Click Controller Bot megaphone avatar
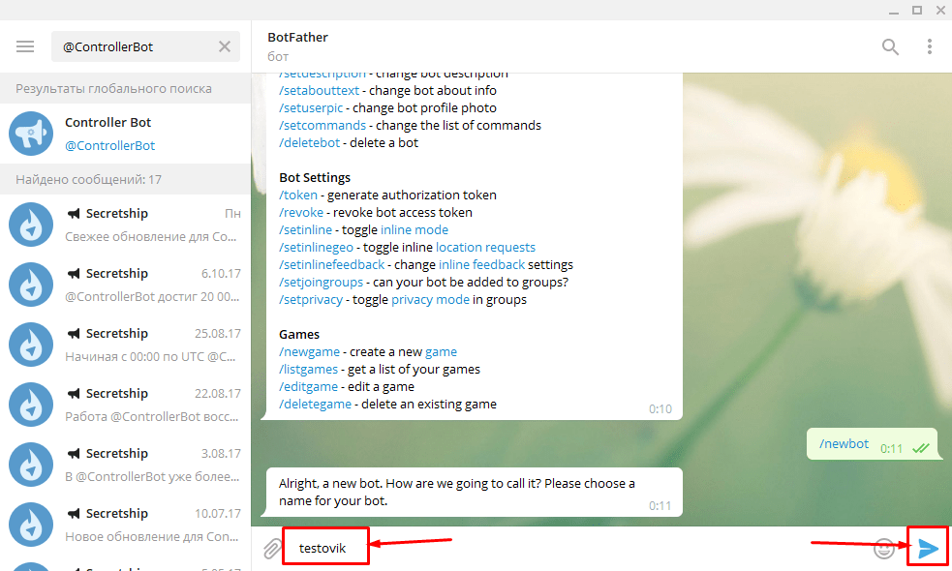 click(x=31, y=134)
